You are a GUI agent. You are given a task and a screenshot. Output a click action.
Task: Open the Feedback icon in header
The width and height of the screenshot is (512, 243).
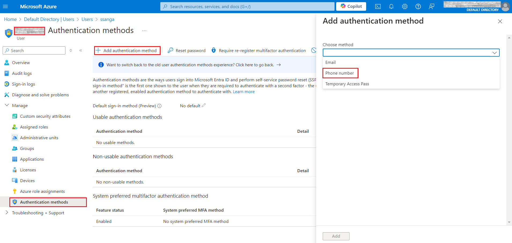432,6
